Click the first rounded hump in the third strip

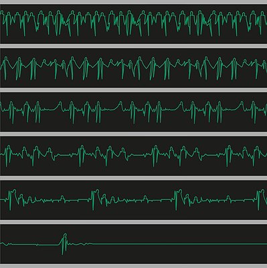pos(59,106)
